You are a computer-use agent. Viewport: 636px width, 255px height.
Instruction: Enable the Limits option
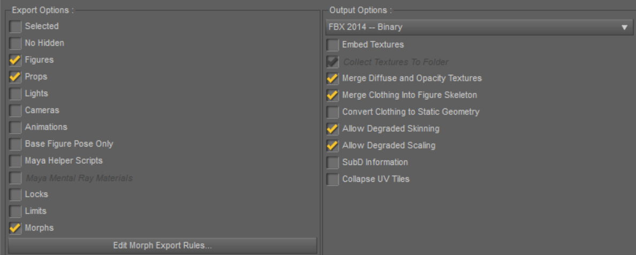[16, 211]
